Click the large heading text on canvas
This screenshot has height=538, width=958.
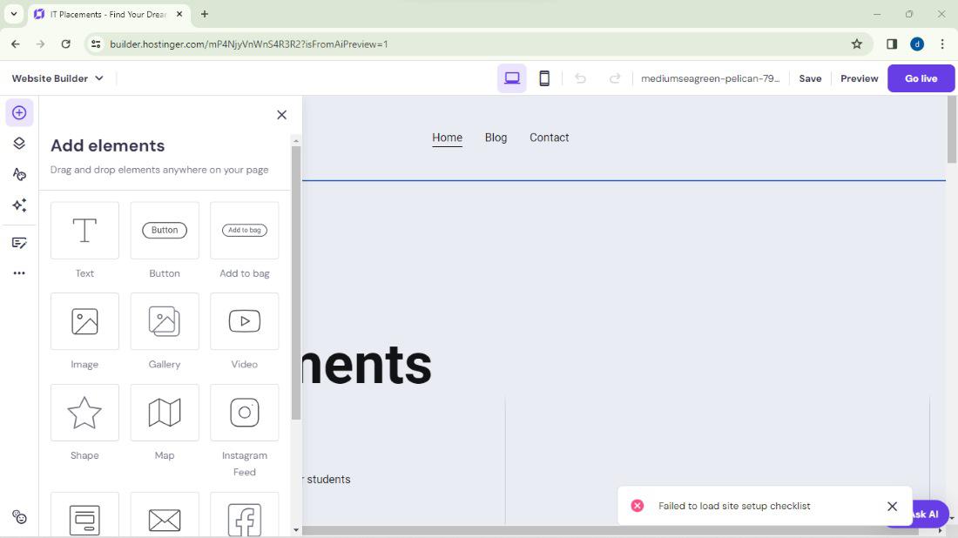pos(367,365)
